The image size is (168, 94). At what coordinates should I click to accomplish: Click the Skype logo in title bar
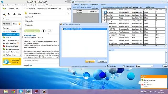[2, 2]
